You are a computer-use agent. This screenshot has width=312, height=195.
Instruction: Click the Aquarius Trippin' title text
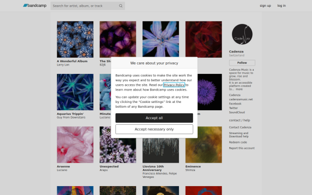point(70,114)
